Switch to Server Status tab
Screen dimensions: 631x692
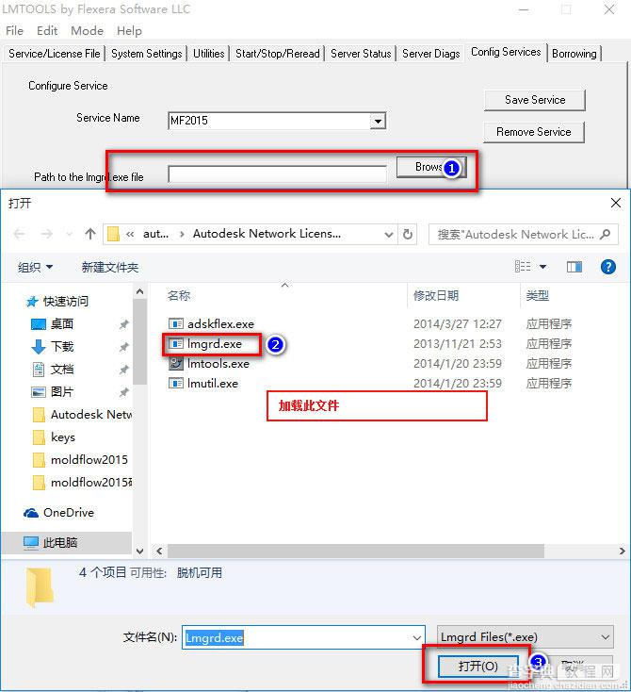[x=361, y=54]
